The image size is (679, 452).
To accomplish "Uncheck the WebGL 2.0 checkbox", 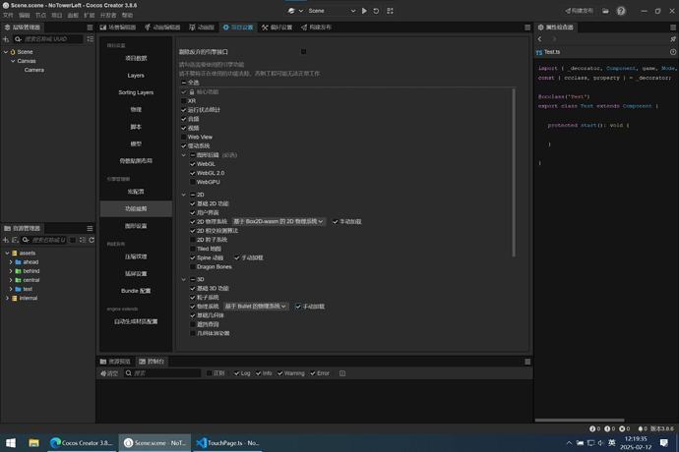I will click(193, 173).
